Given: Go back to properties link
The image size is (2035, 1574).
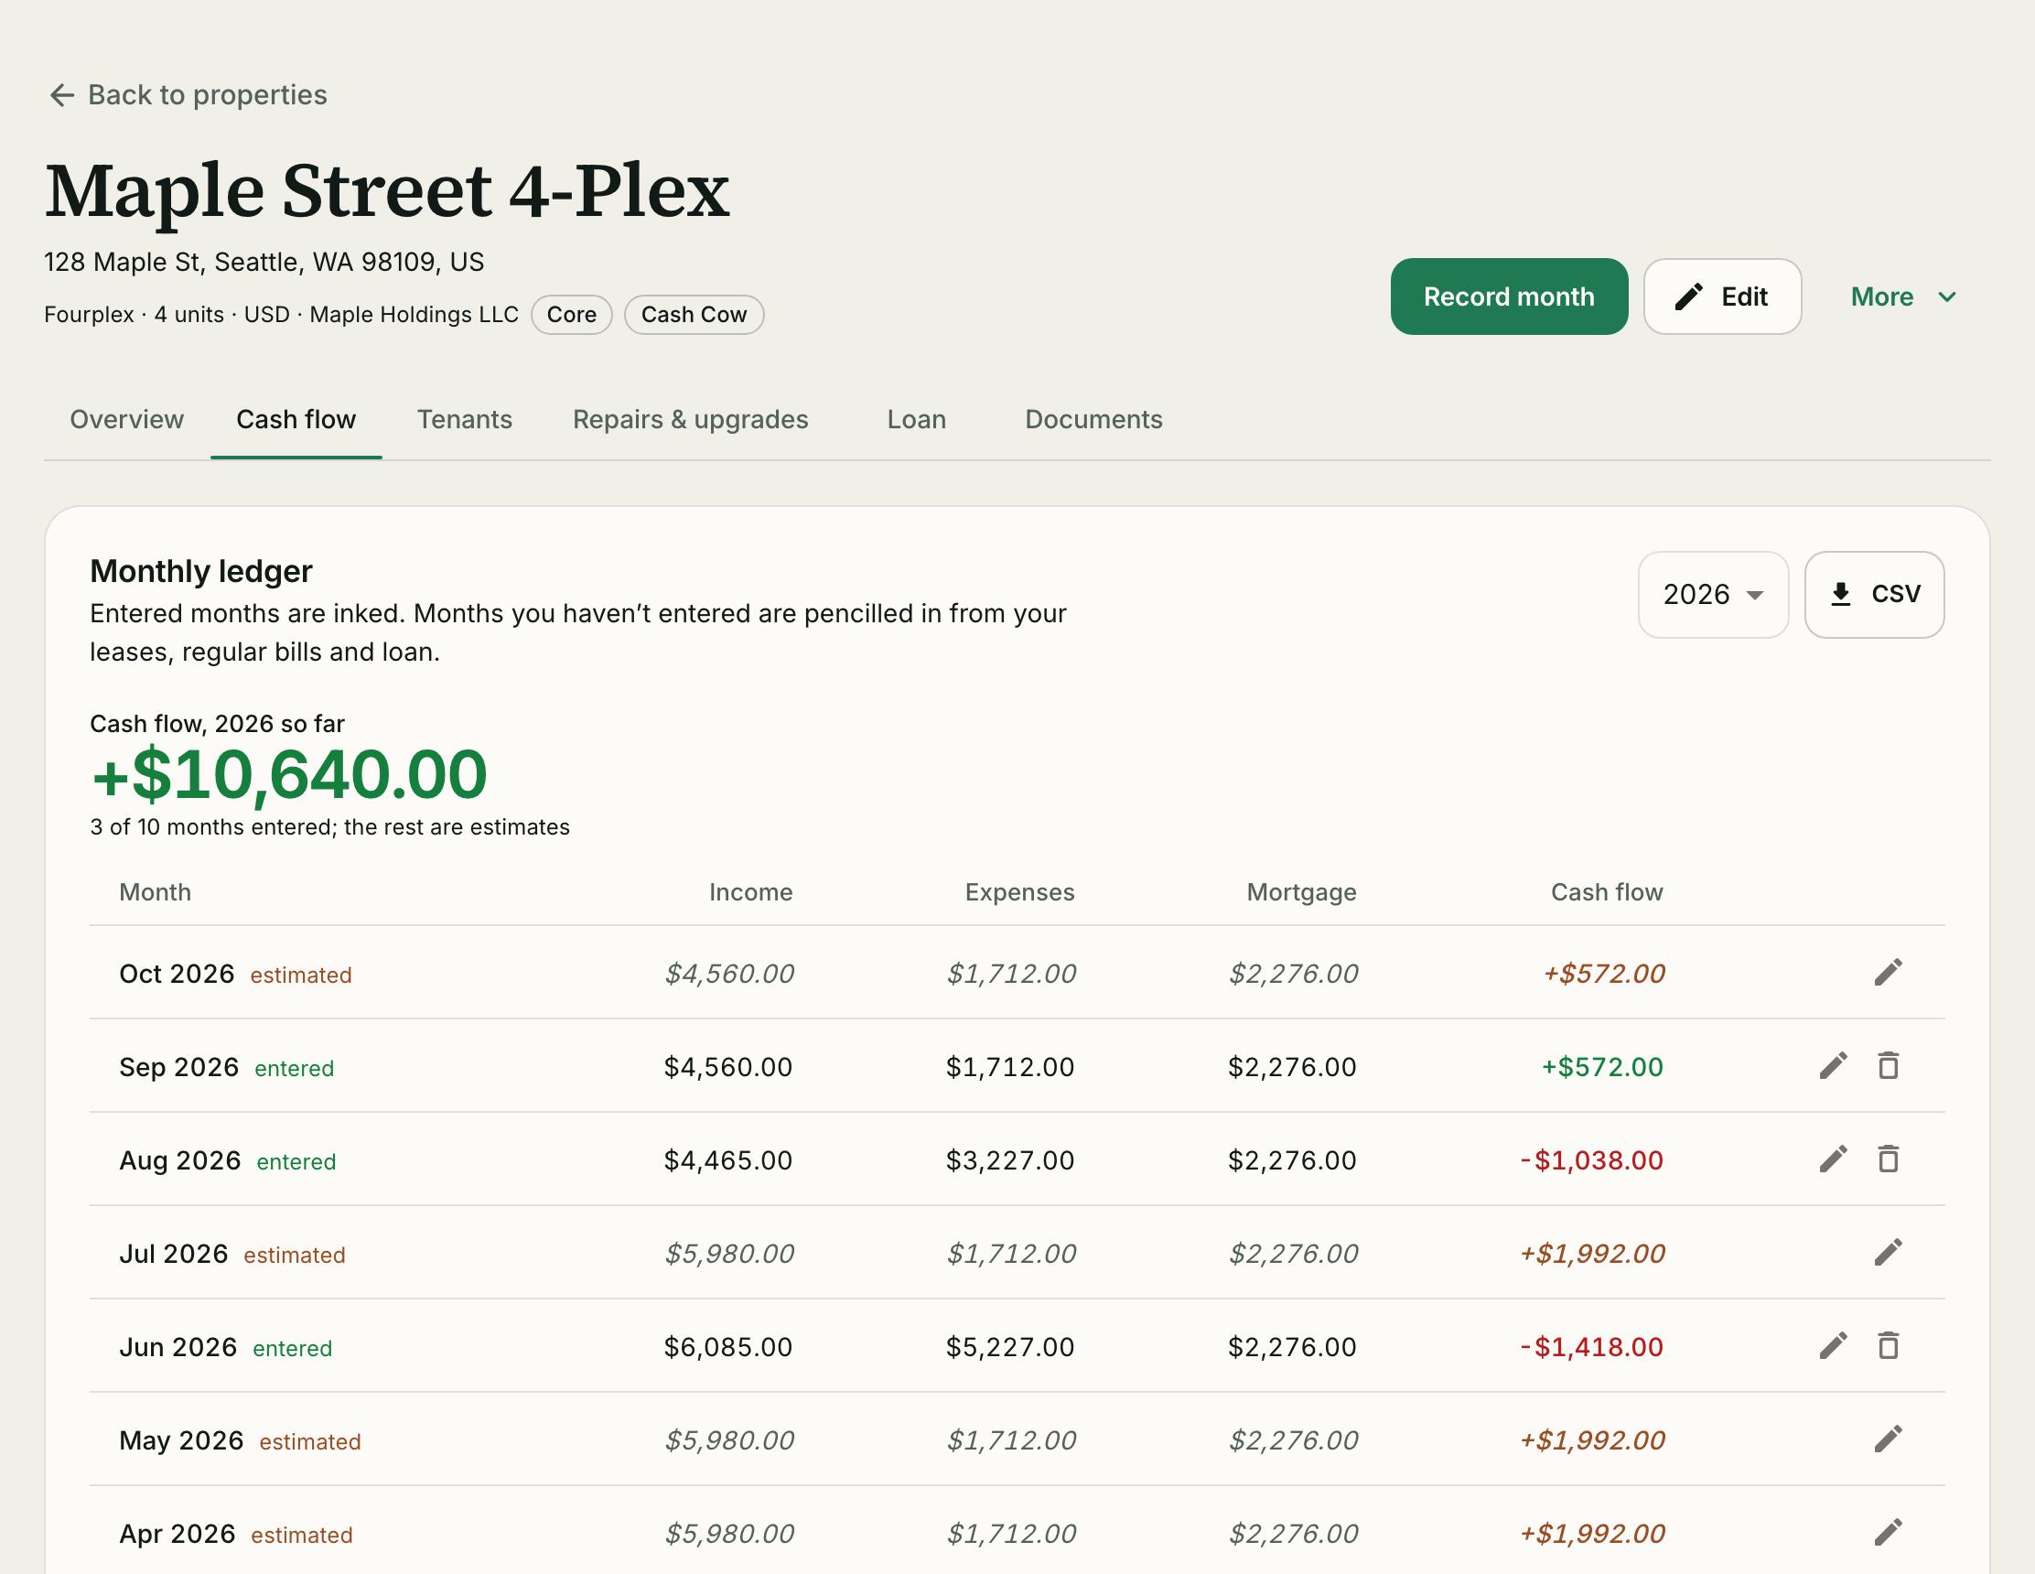Looking at the screenshot, I should pos(188,95).
